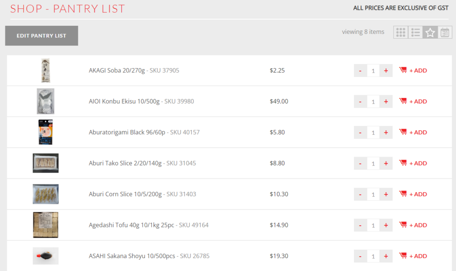The image size is (456, 271).
Task: Click Edit Pantry List button
Action: point(41,36)
